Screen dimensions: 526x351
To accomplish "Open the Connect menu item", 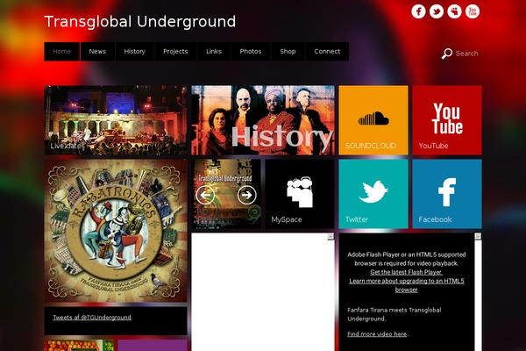I will coord(327,52).
